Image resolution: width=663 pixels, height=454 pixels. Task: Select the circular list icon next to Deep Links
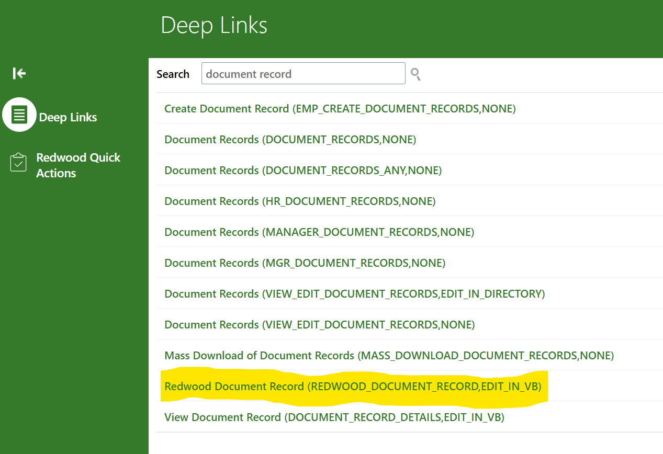[19, 114]
